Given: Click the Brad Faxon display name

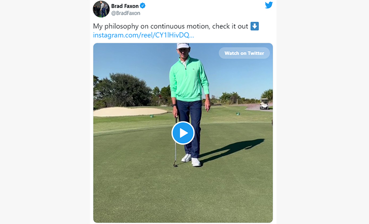Looking at the screenshot, I should tap(125, 6).
